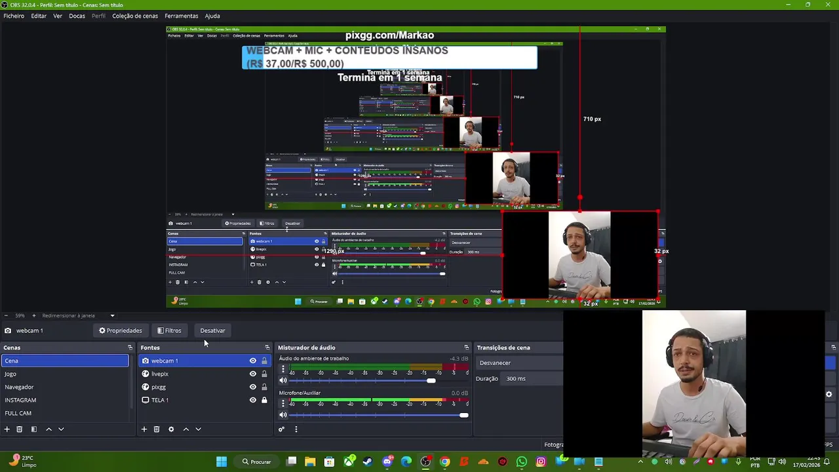Hide the TELA 1 source
The height and width of the screenshot is (472, 839).
[x=252, y=400]
